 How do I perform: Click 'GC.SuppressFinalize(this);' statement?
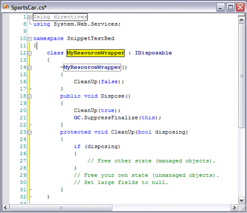[117, 118]
